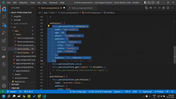Switch to the form.component.html tab

click(x=82, y=8)
